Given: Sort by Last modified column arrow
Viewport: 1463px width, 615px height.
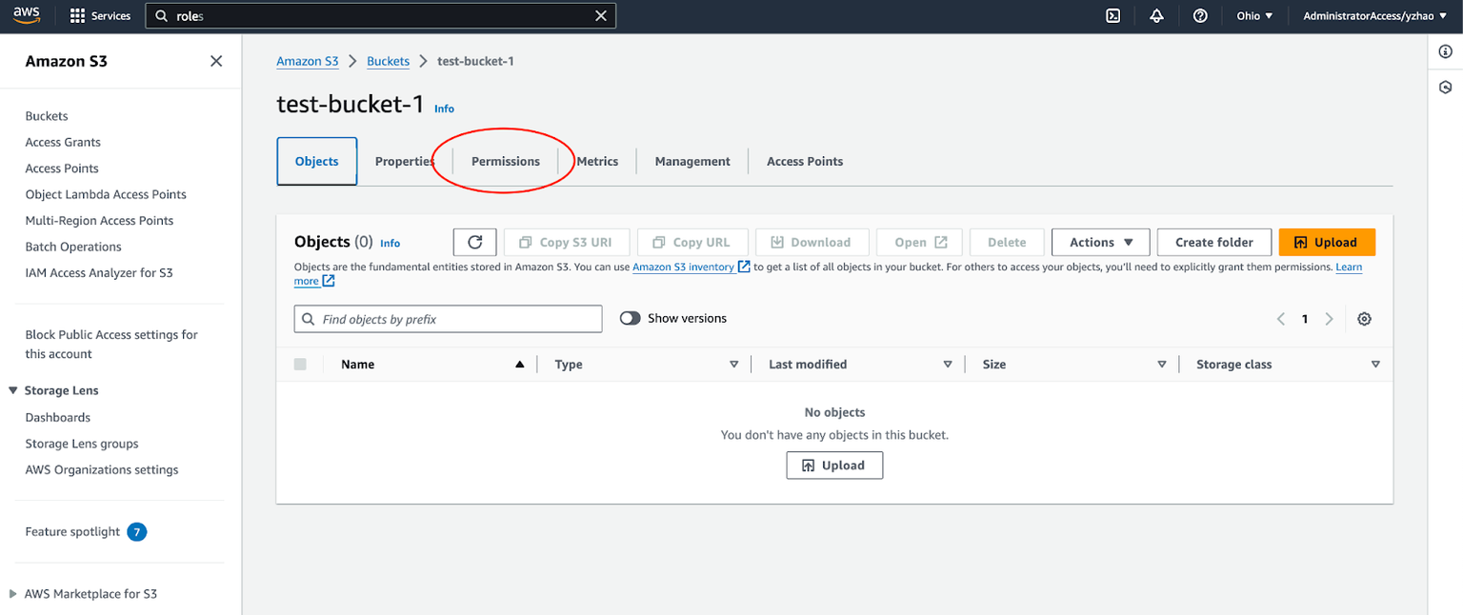Looking at the screenshot, I should pos(948,365).
